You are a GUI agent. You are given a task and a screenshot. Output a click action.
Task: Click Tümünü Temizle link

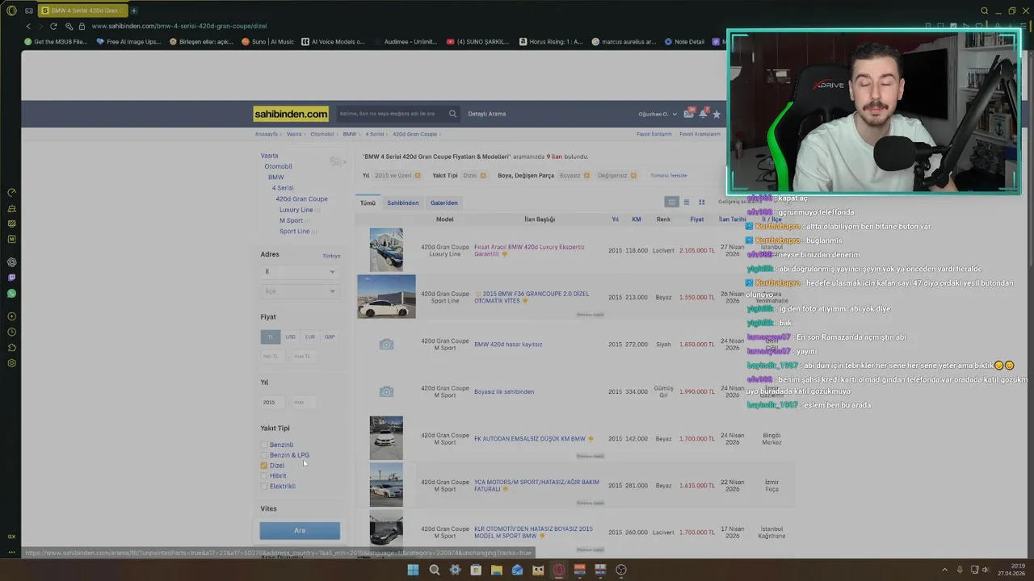[669, 175]
